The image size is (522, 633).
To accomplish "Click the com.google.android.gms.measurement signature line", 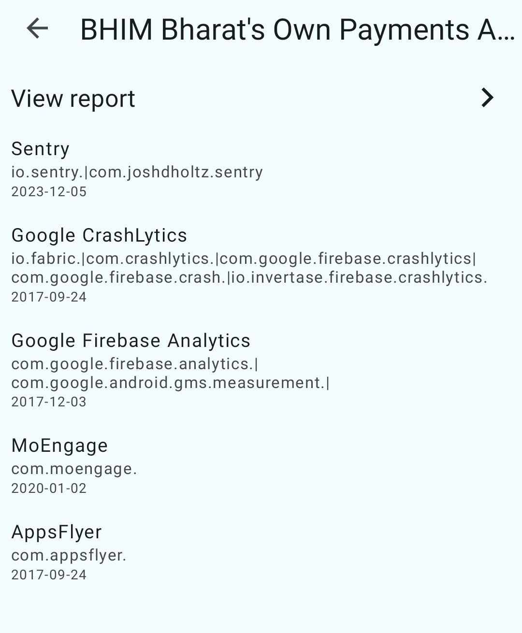I will tap(170, 383).
